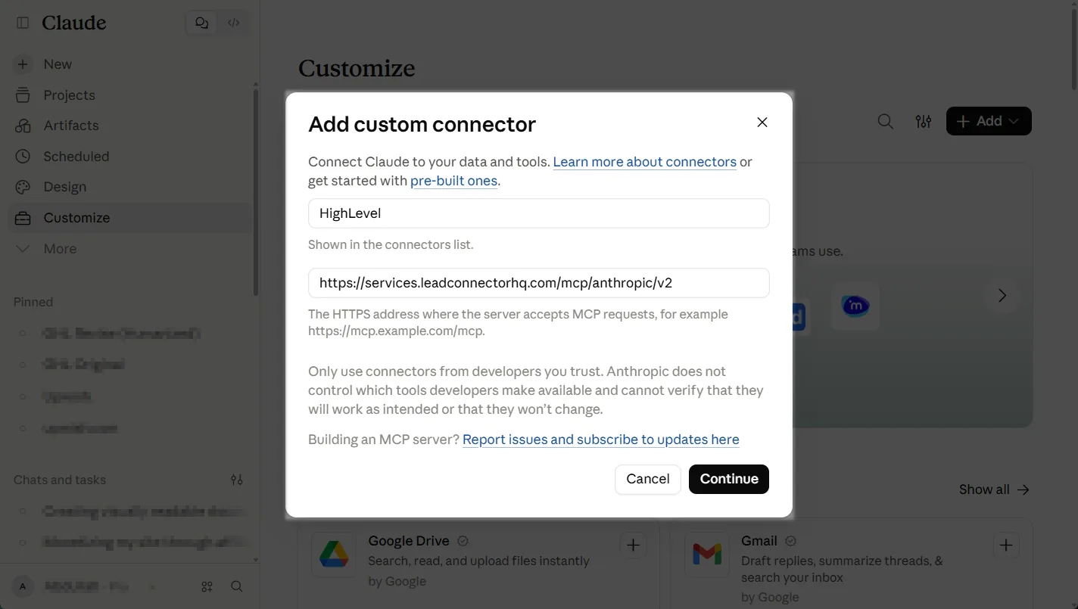
Task: Click the sidebar scrollbar
Action: 255,193
